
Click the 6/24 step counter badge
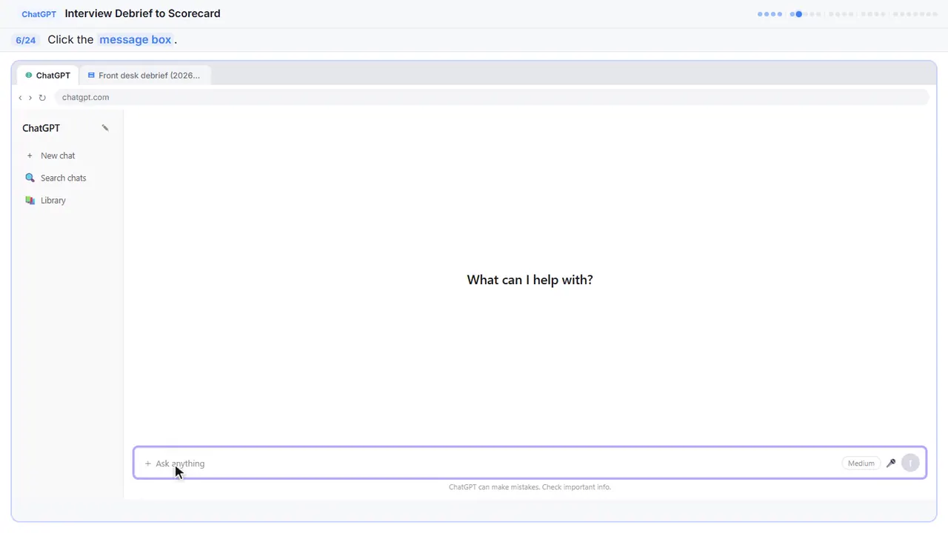[x=26, y=40]
